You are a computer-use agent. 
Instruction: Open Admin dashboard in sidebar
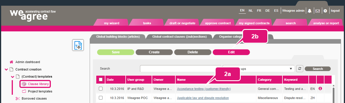tap(27, 62)
